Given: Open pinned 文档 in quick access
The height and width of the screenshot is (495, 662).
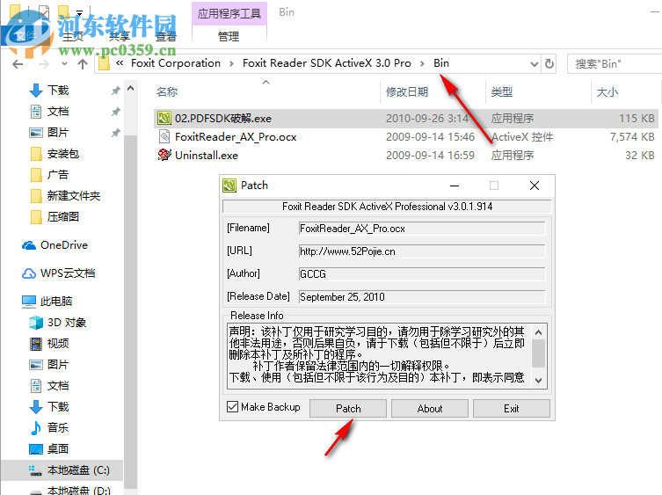Looking at the screenshot, I should (x=58, y=112).
